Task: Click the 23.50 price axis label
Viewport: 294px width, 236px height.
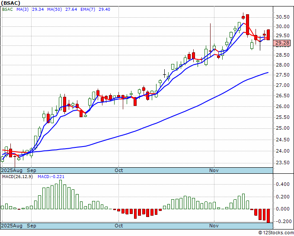Action: pos(283,163)
